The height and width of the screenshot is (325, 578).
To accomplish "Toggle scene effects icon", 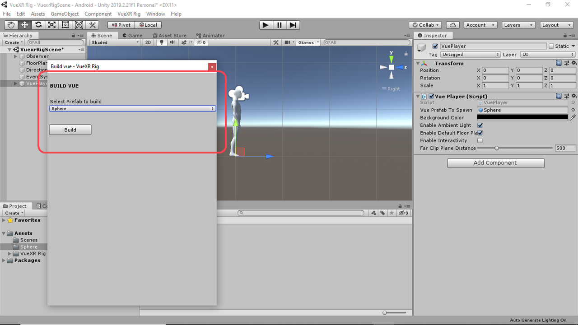I will pyautogui.click(x=184, y=42).
